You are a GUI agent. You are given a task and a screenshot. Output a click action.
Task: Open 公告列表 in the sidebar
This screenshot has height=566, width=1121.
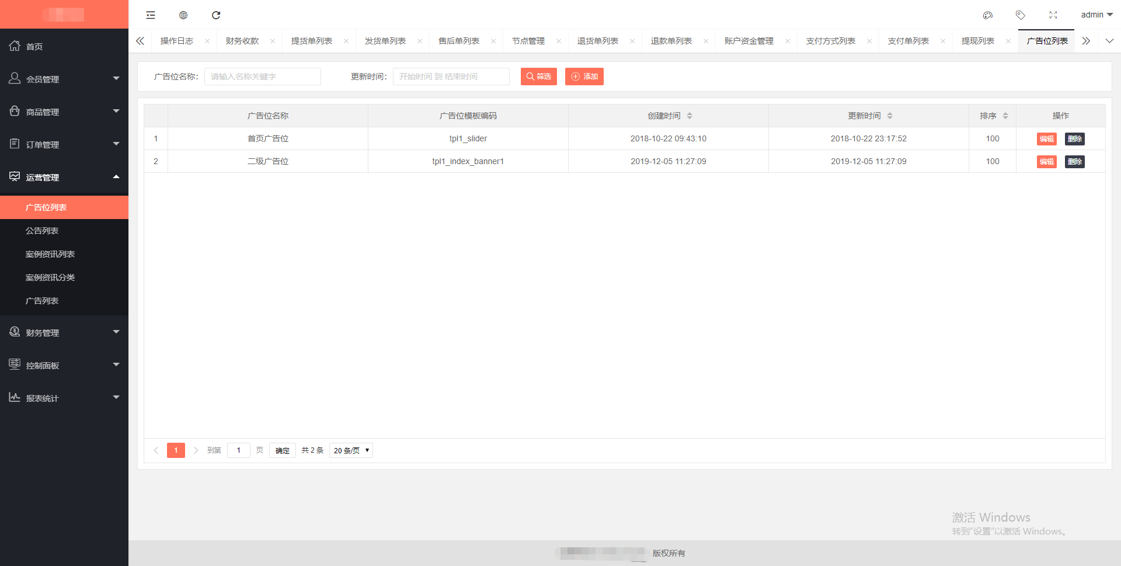pos(64,231)
